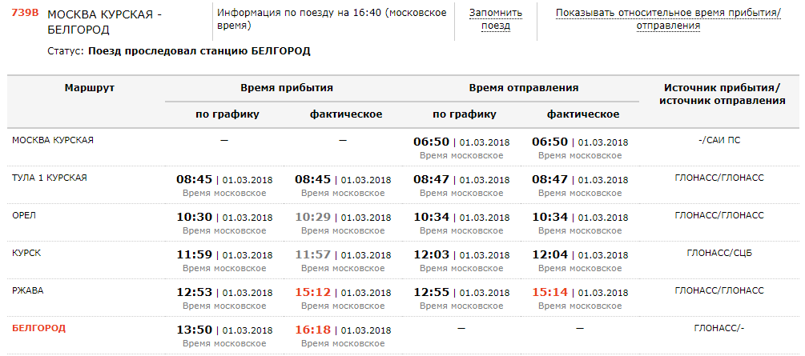Click the train status text about БЕЛГОРОД

[199, 51]
